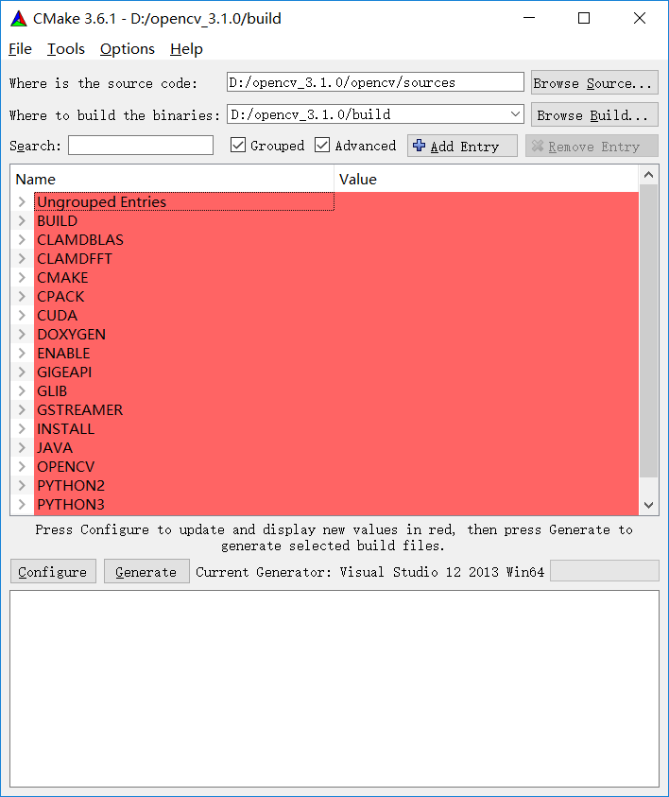Expand the CLAMDBLAS group arrow

point(22,239)
